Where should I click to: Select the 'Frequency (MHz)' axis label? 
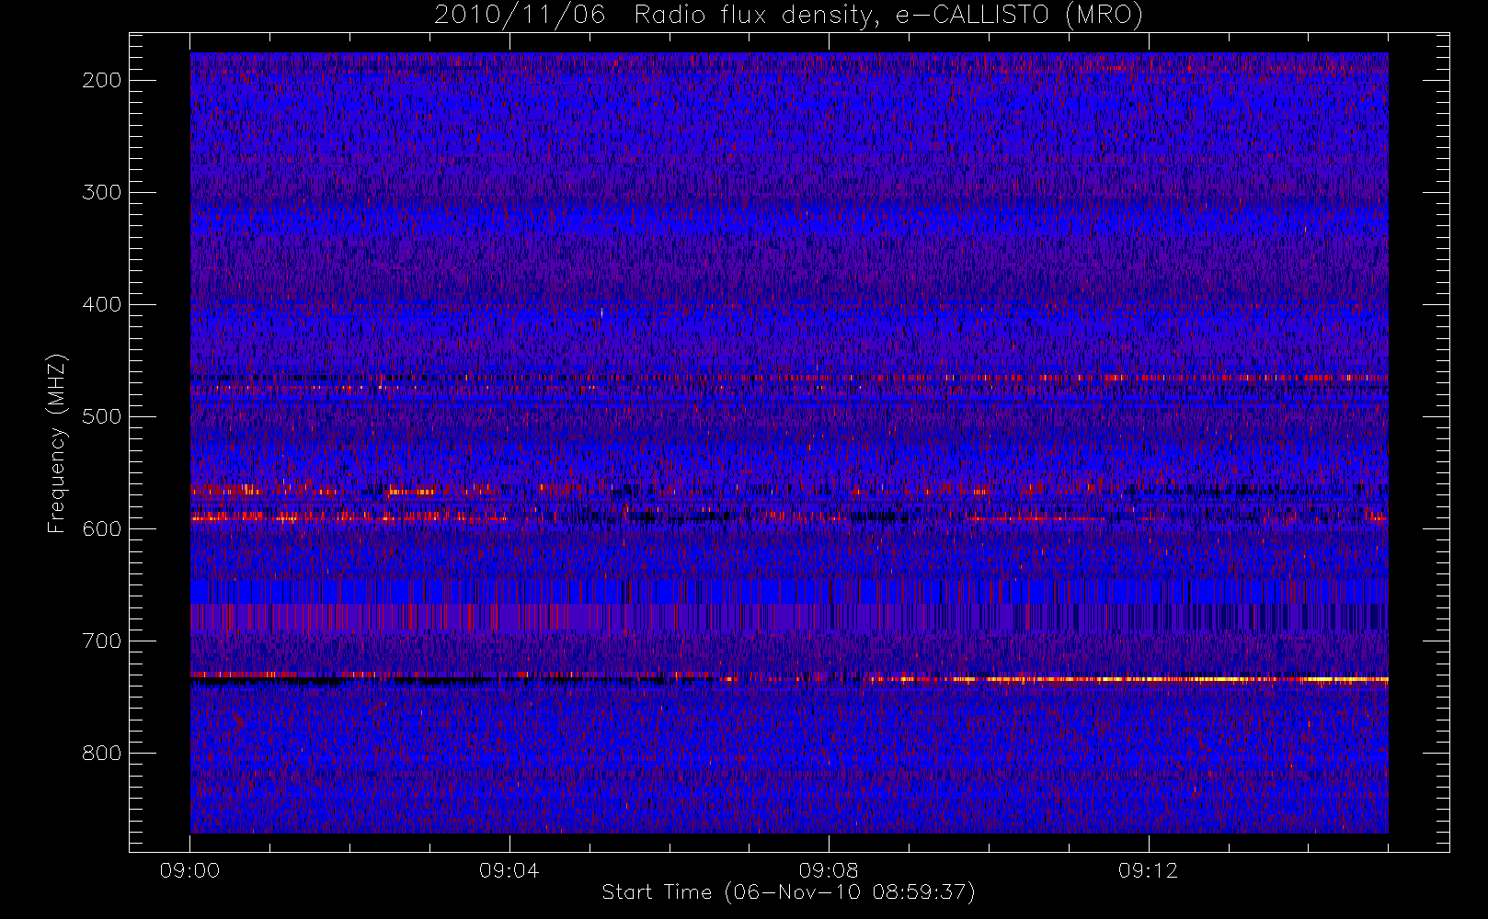(57, 443)
